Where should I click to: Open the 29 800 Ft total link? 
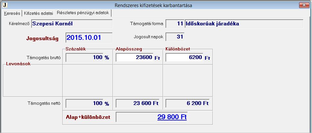point(172,117)
